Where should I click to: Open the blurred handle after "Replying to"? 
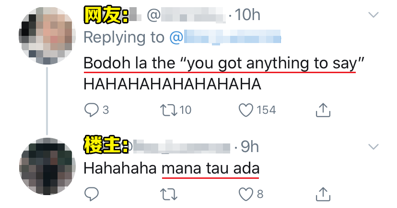coord(225,37)
